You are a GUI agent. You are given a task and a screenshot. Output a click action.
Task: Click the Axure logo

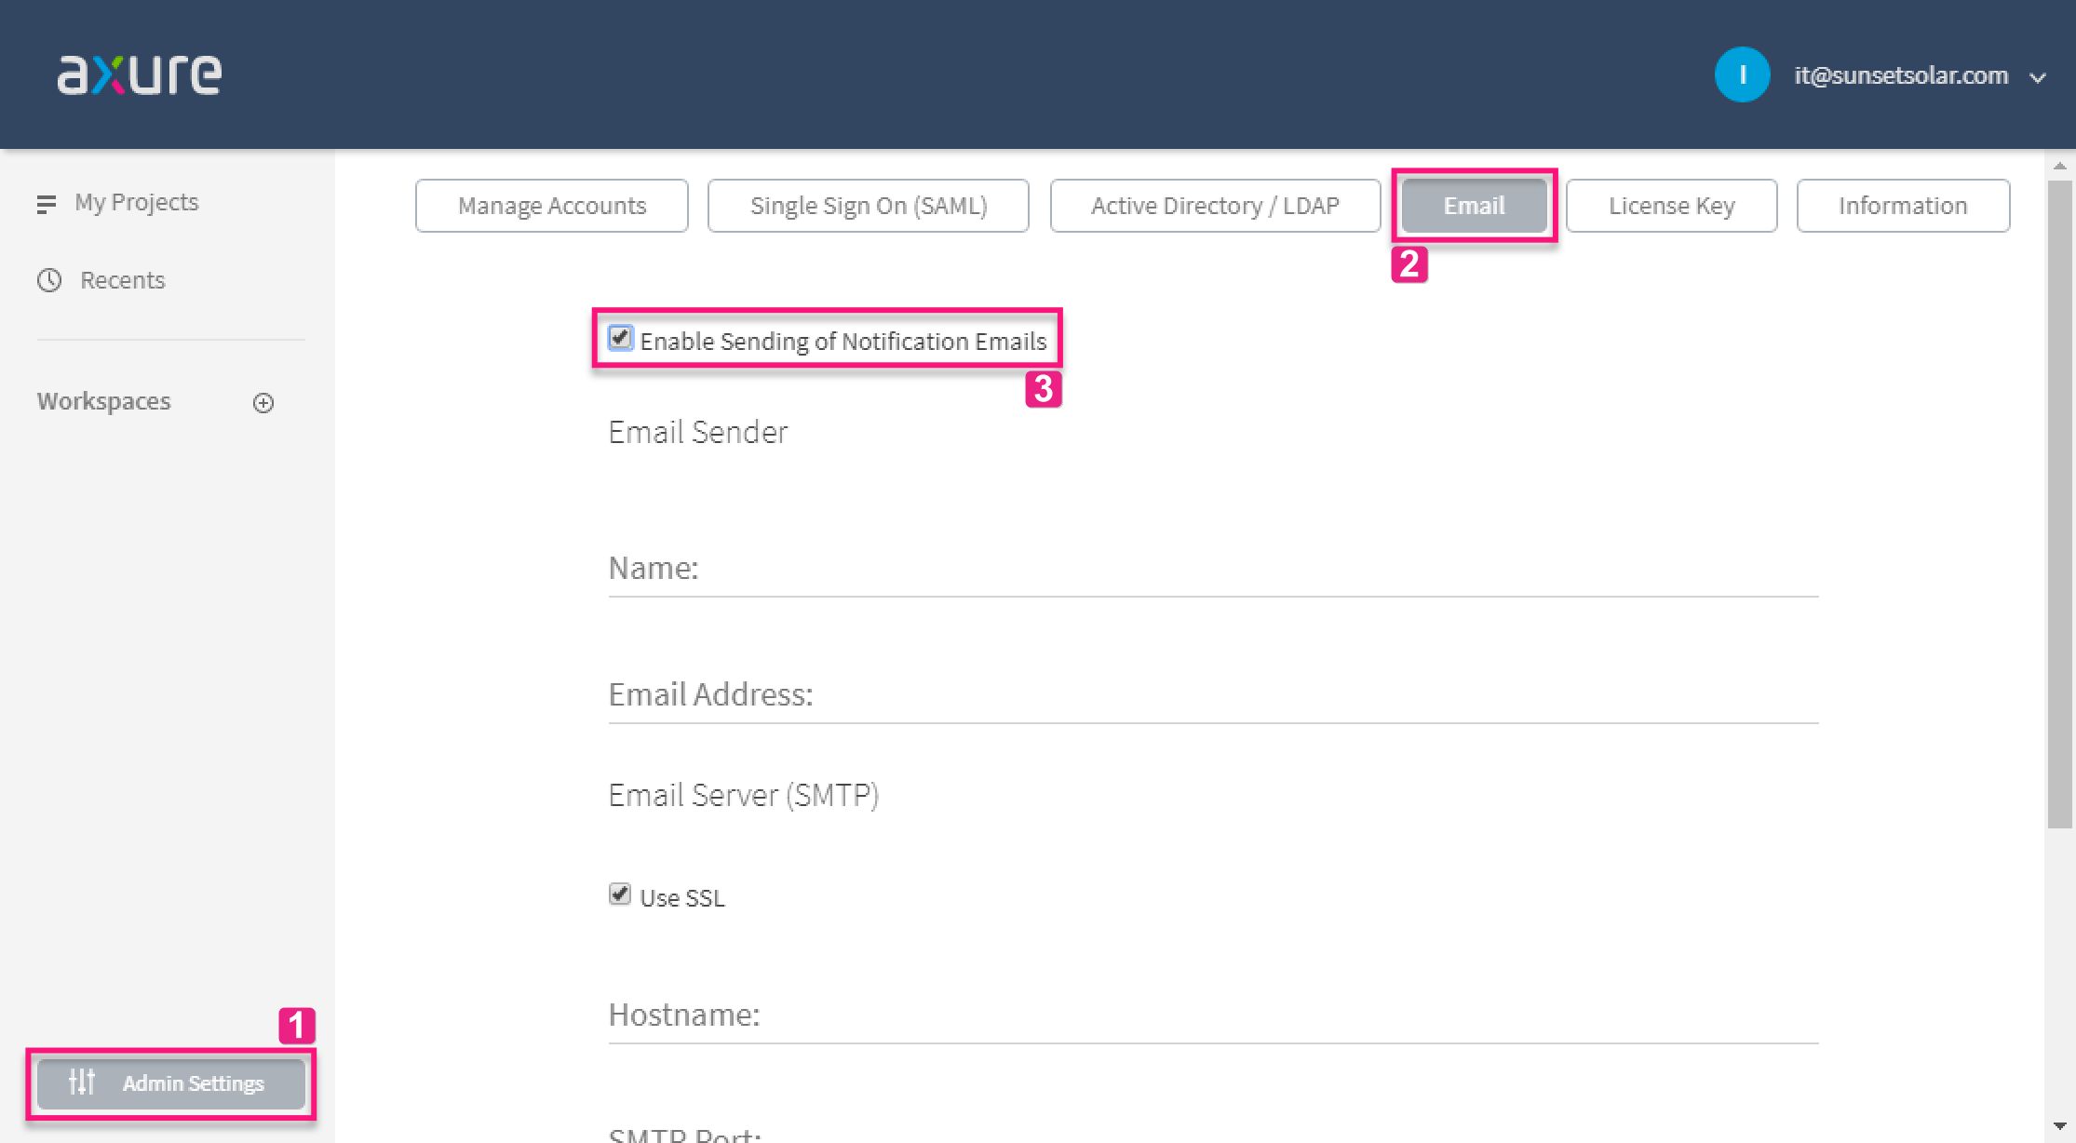(140, 74)
